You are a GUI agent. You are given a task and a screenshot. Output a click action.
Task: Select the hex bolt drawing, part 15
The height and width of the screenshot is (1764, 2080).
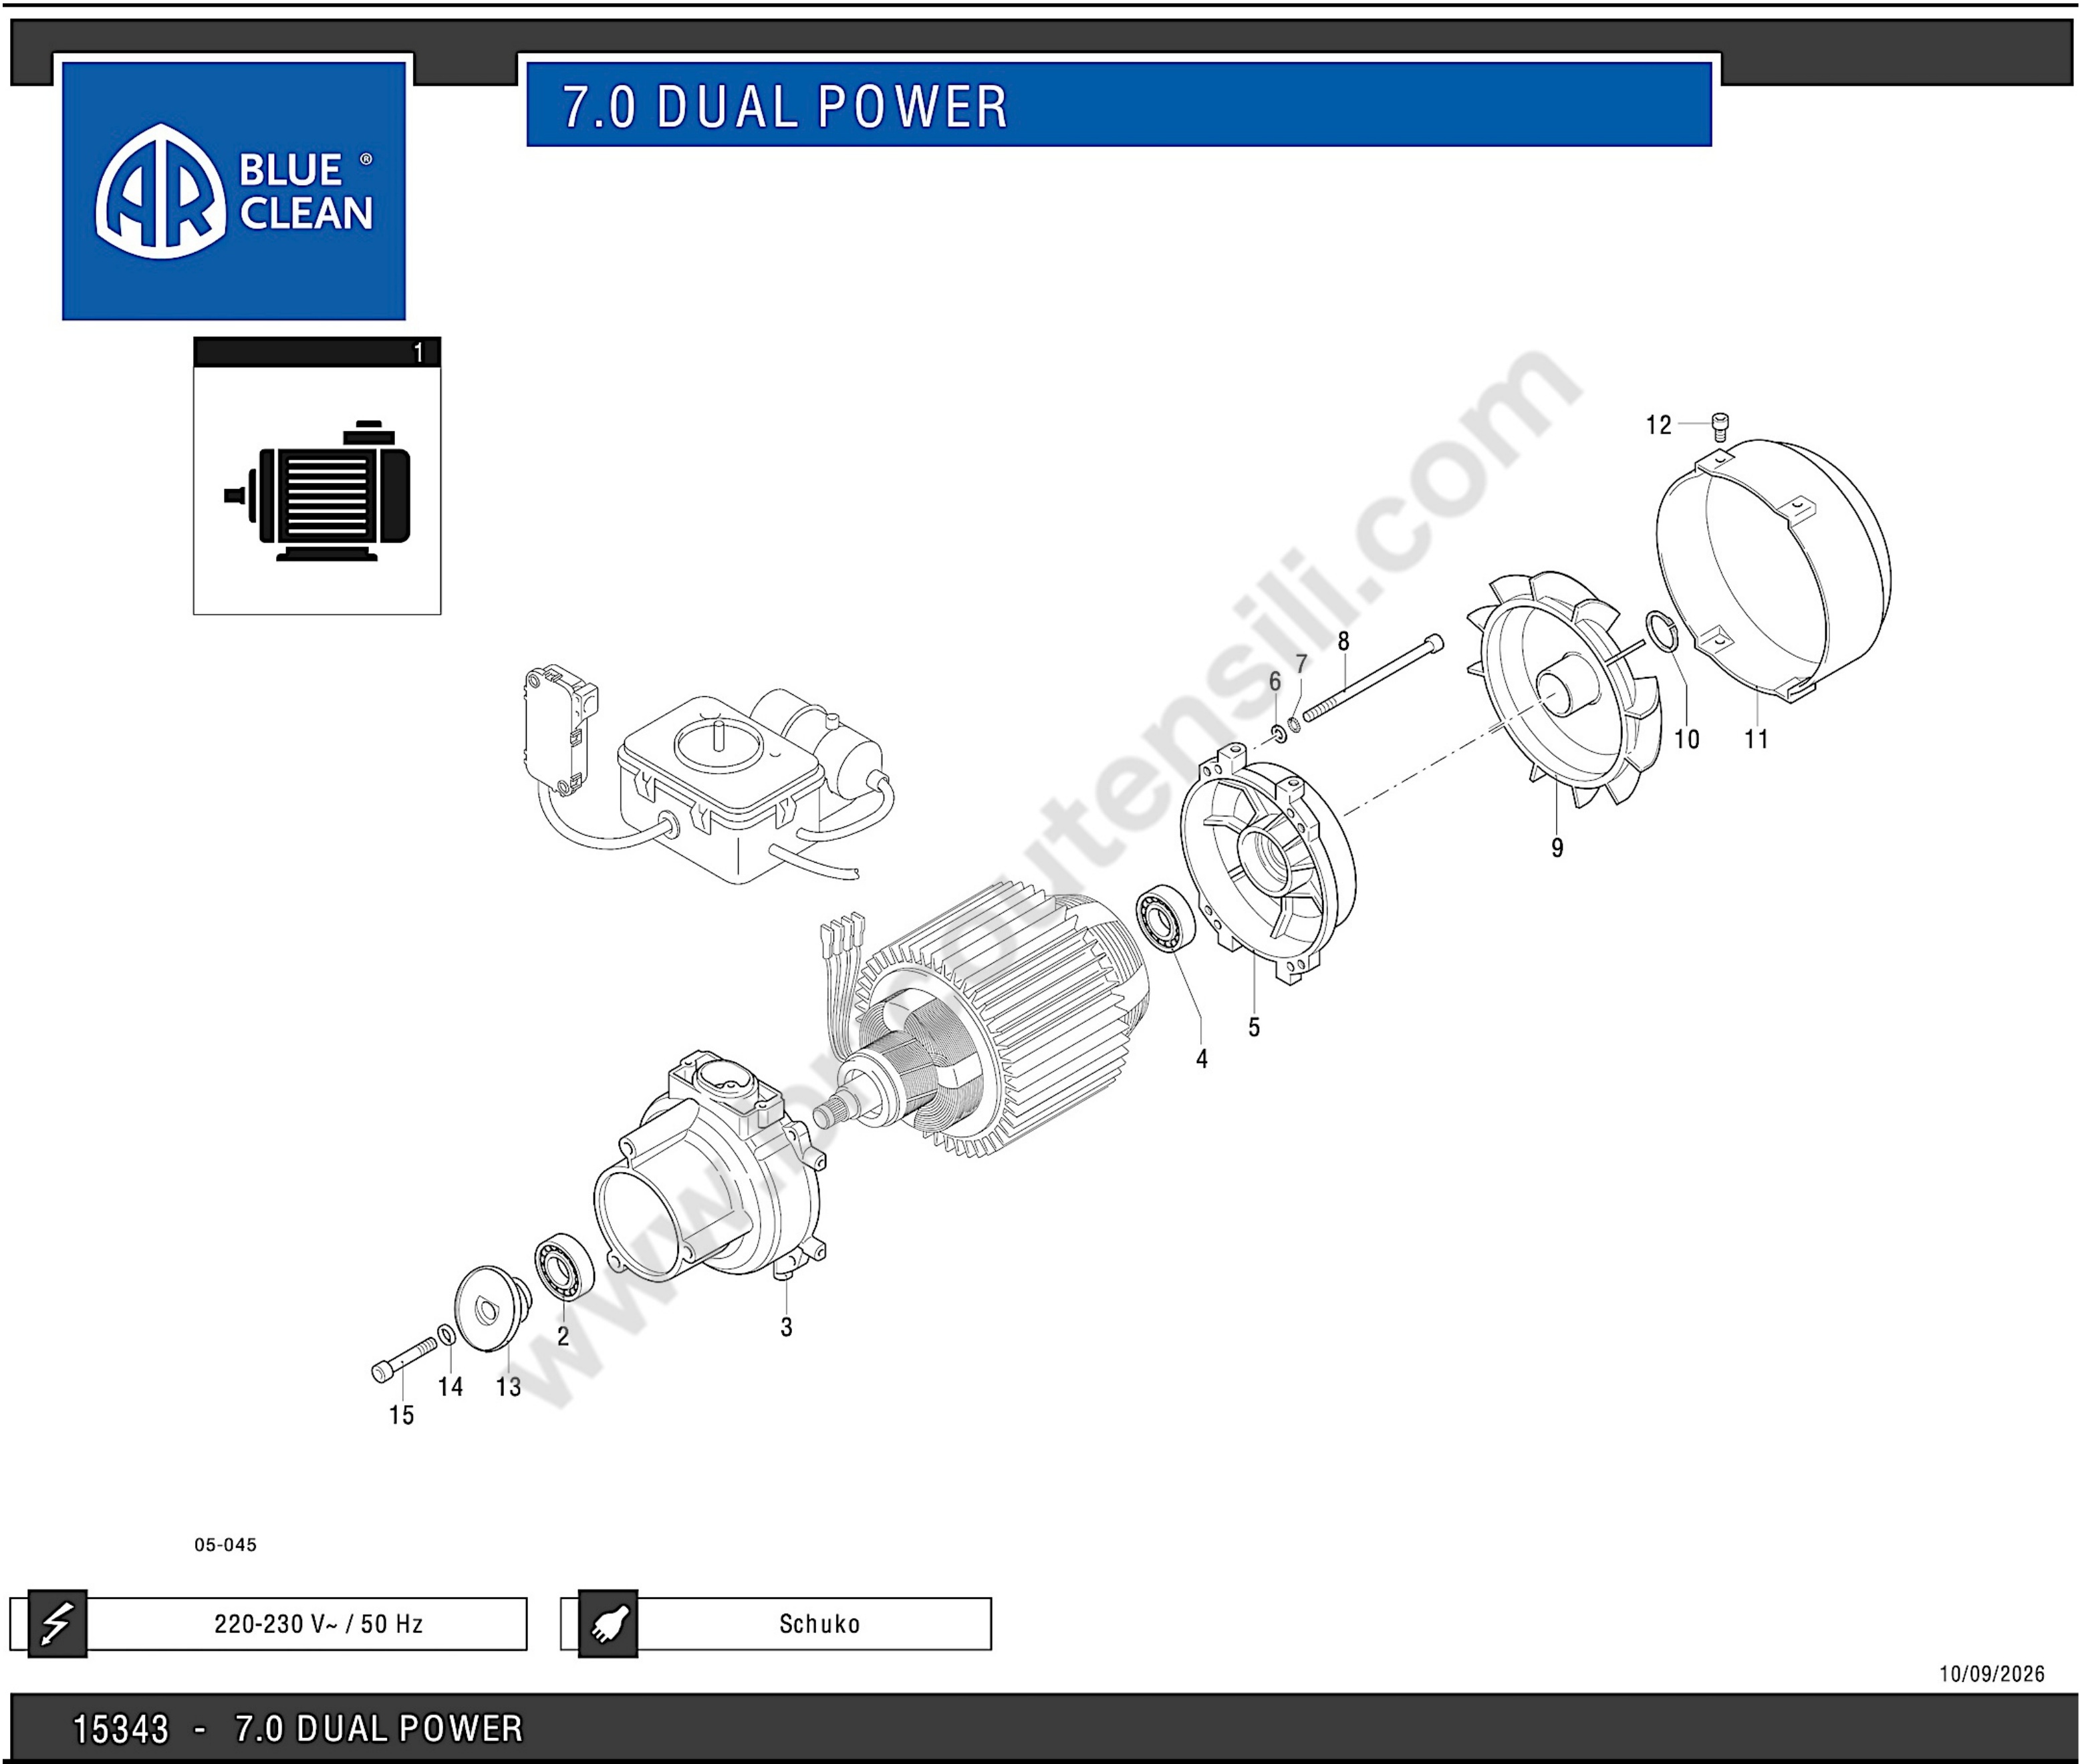(403, 1360)
